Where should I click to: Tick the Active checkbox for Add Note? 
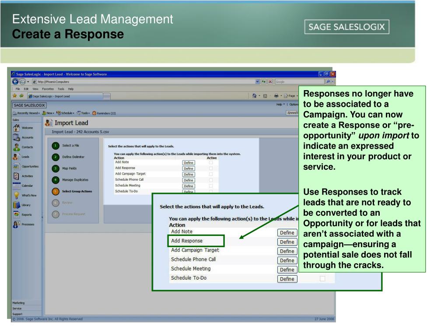[x=211, y=162]
